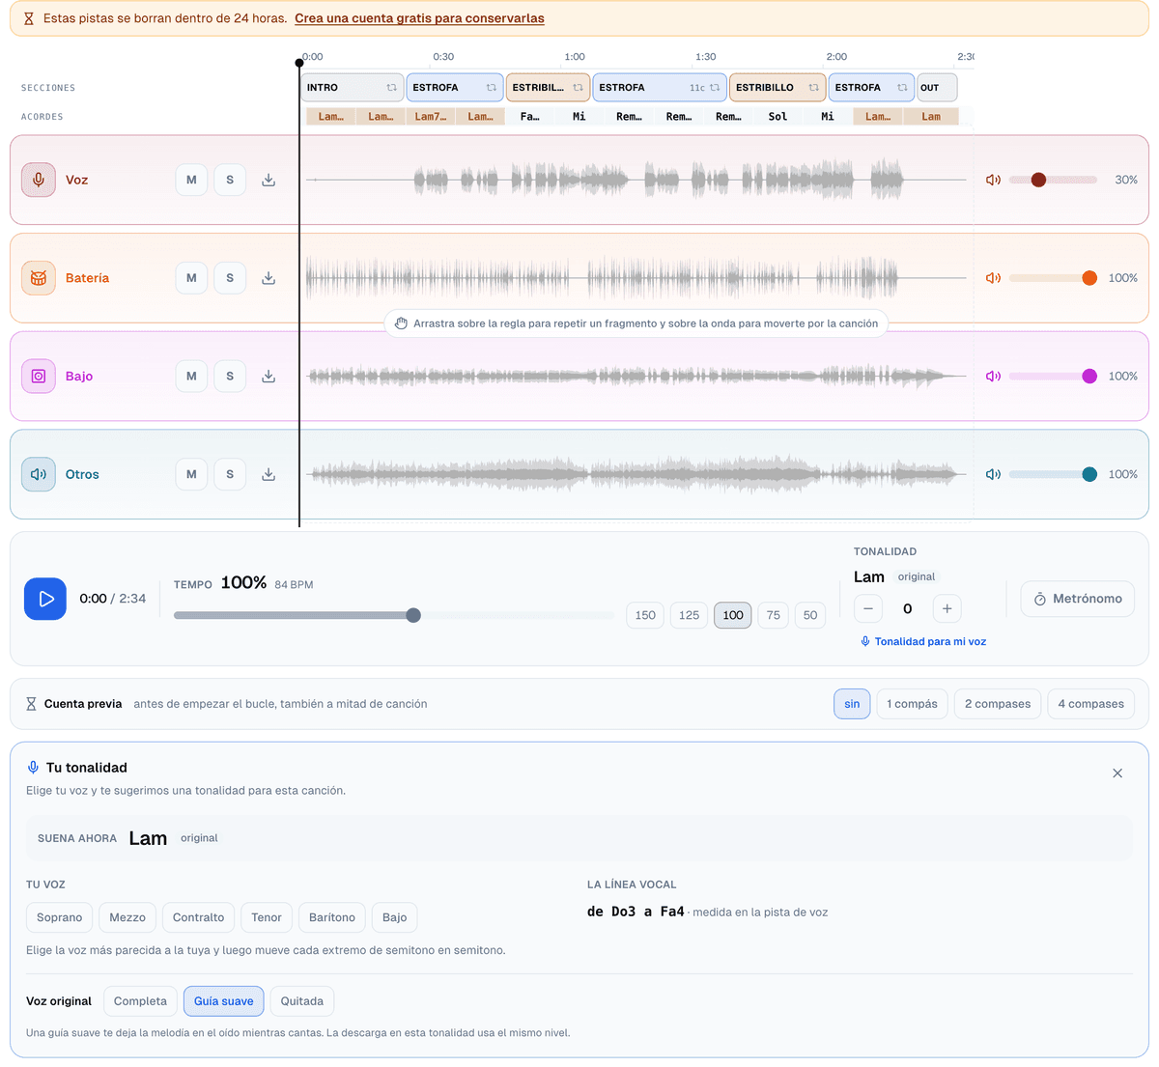The height and width of the screenshot is (1067, 1159).
Task: Click the Batería volume slider handle
Action: coord(1089,278)
